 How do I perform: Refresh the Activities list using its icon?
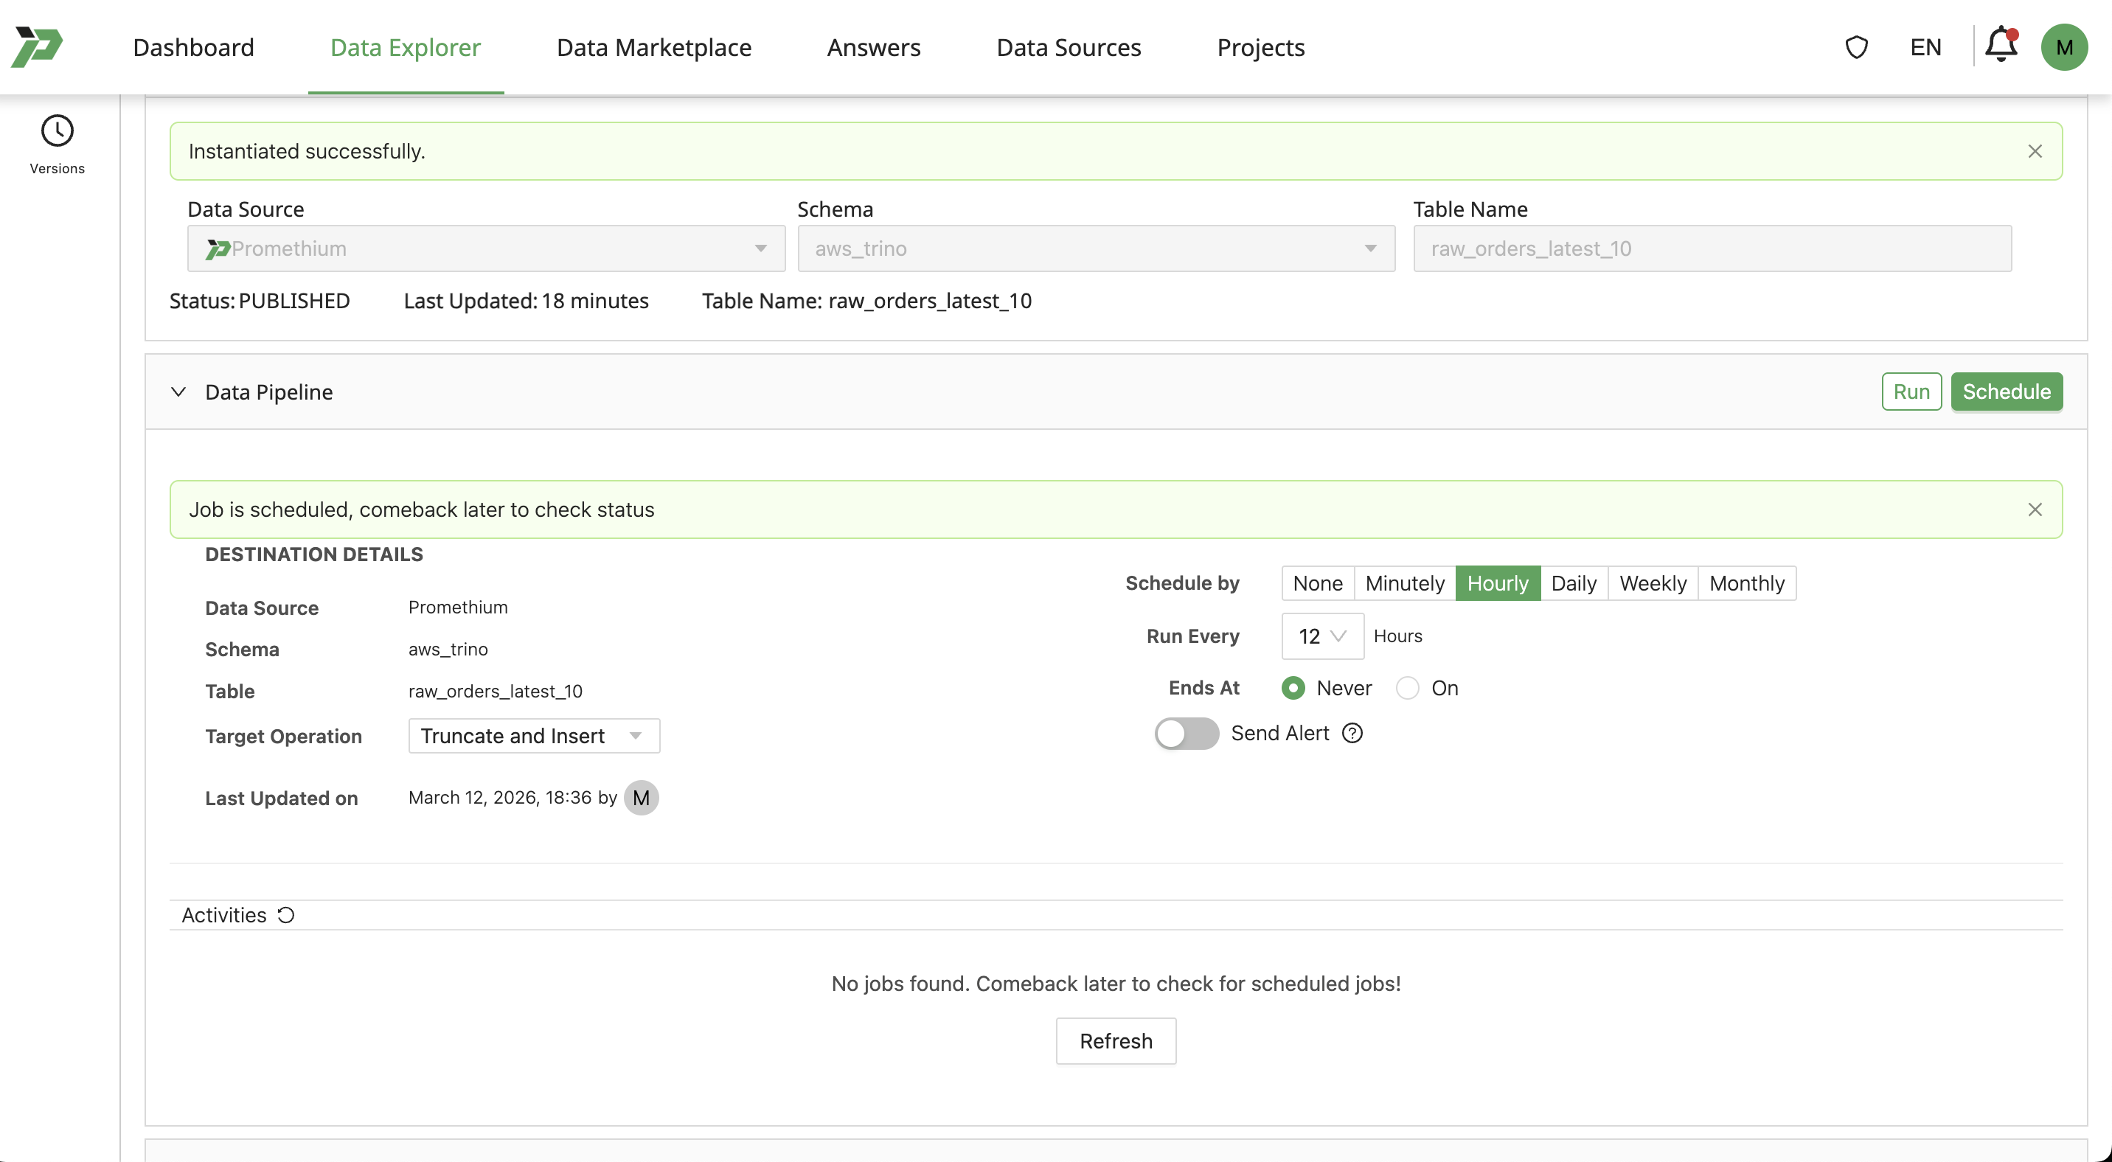click(x=285, y=914)
